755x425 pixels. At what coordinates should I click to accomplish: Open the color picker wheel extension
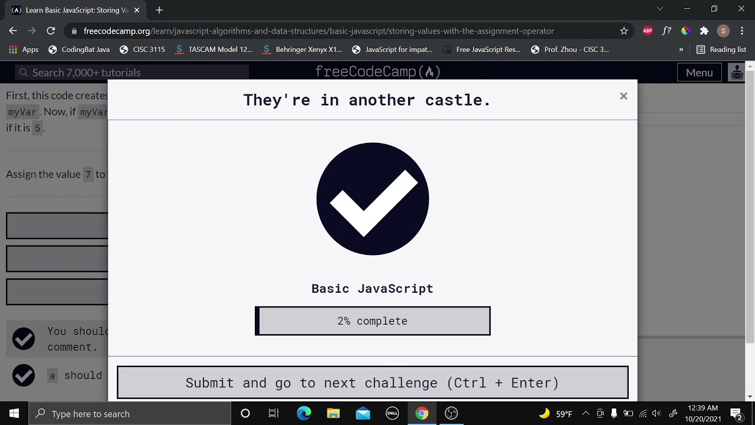pos(685,31)
